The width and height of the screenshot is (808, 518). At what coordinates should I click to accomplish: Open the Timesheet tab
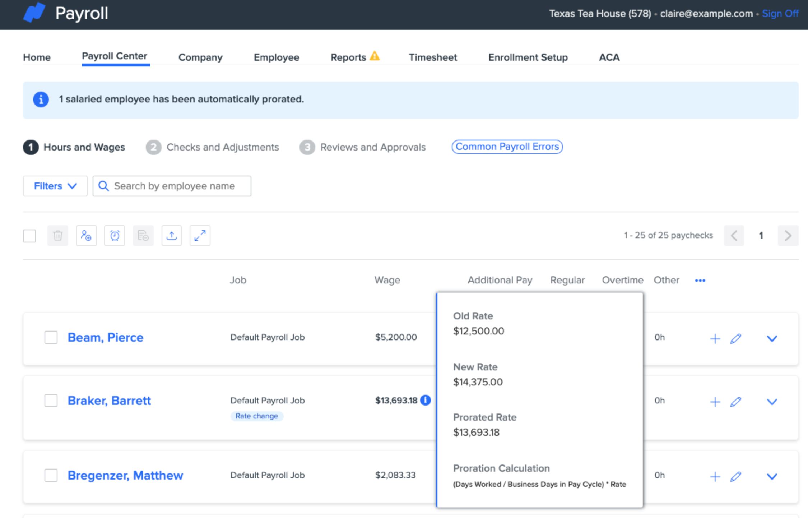click(433, 57)
